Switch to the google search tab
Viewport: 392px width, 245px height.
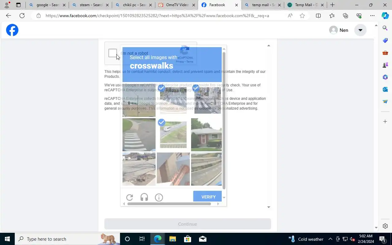47,5
